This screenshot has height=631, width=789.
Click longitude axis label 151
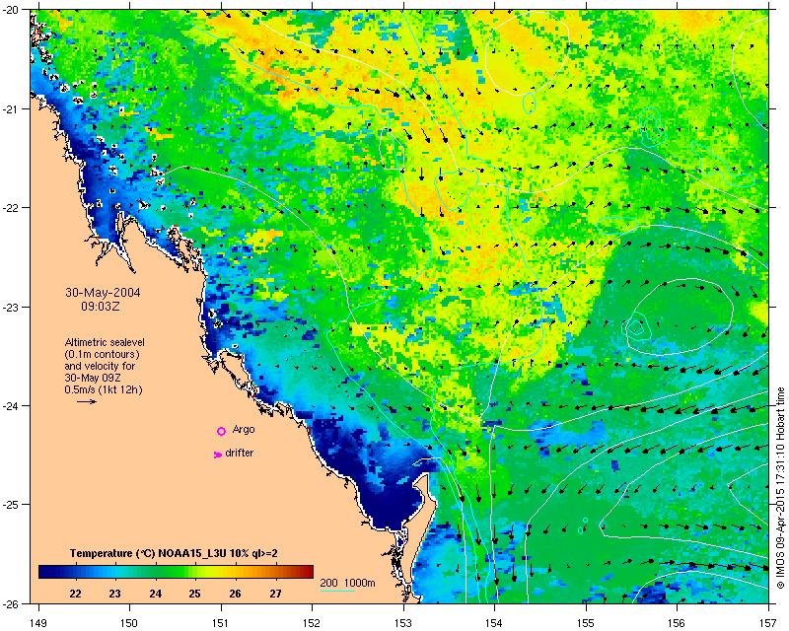click(221, 623)
